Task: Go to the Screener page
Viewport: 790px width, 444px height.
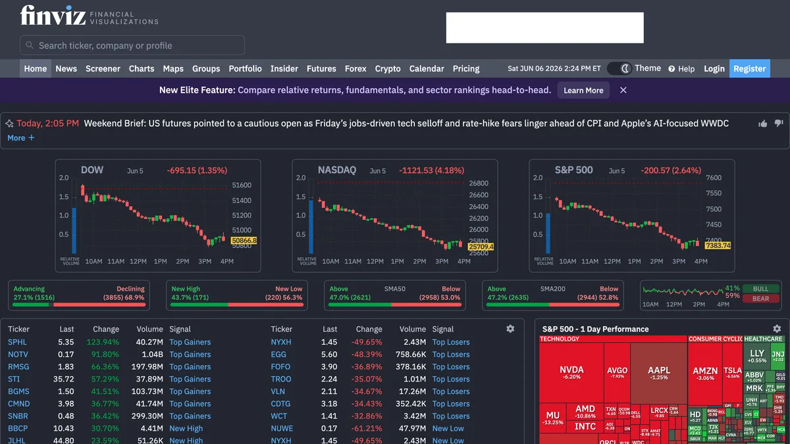Action: [x=103, y=68]
